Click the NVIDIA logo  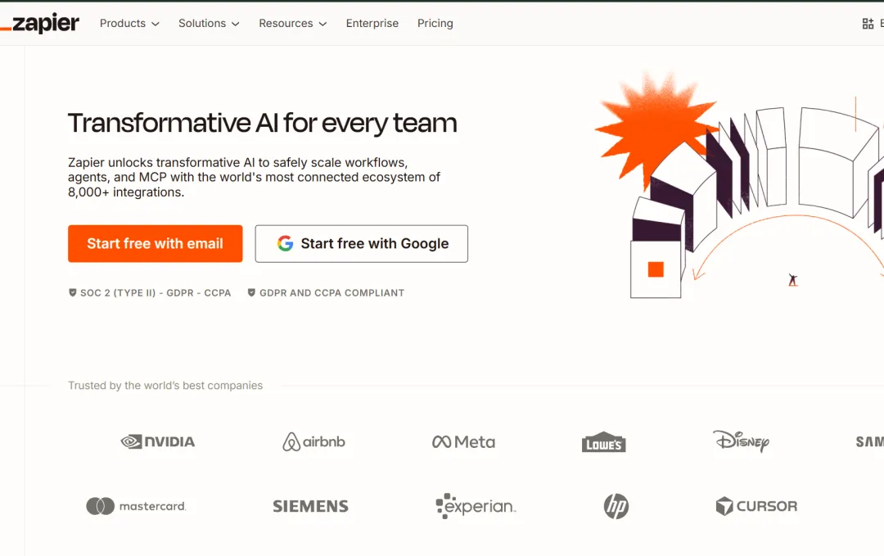pos(158,441)
